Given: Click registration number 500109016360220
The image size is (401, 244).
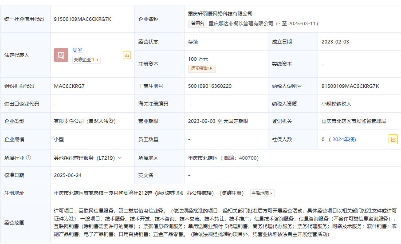Looking at the screenshot, I should 210,86.
